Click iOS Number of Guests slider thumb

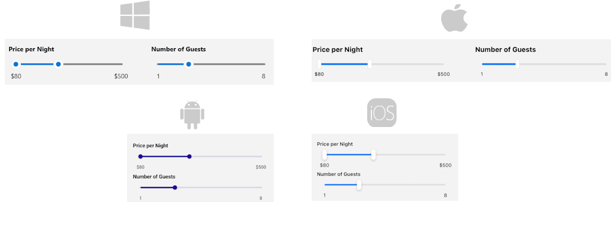click(359, 185)
